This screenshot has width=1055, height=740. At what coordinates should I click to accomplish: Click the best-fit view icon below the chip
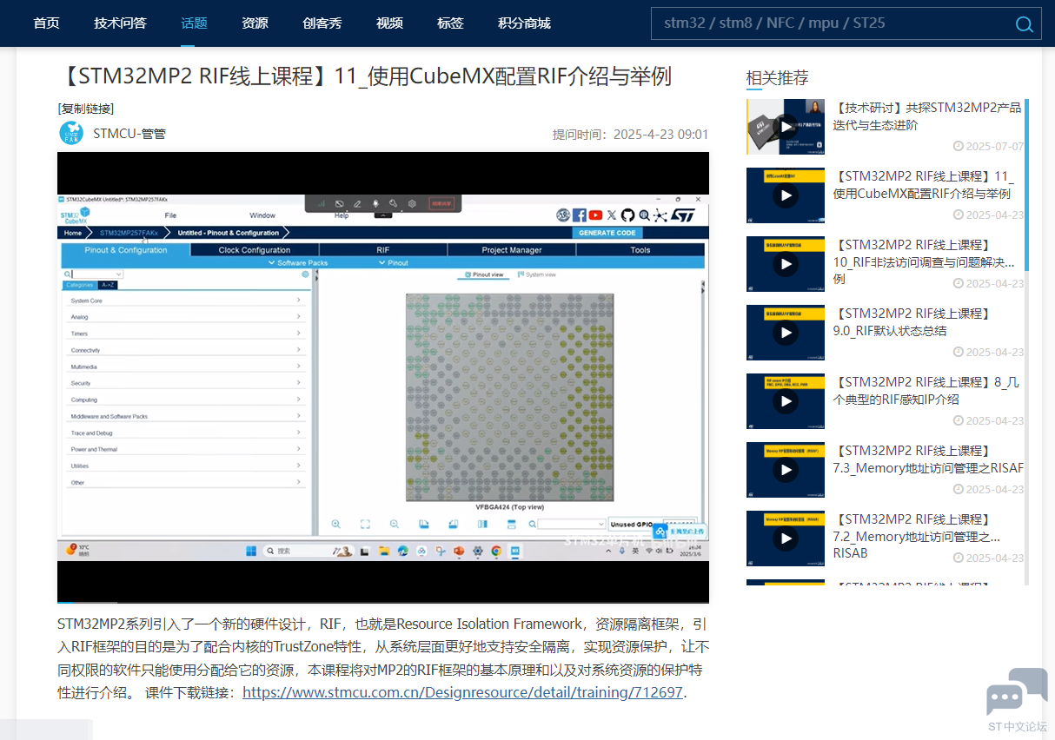[x=366, y=524]
